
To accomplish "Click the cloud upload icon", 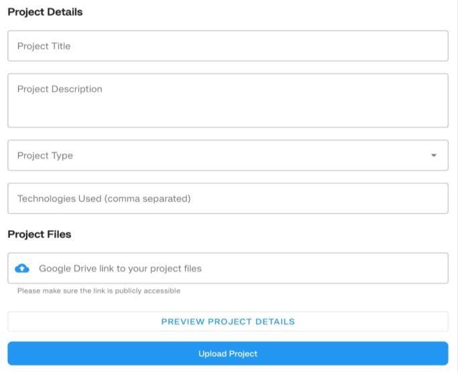I will (x=22, y=268).
